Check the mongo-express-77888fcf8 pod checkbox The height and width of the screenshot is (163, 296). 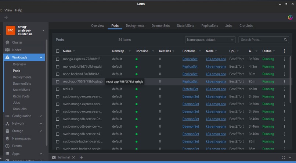pyautogui.click(x=58, y=59)
